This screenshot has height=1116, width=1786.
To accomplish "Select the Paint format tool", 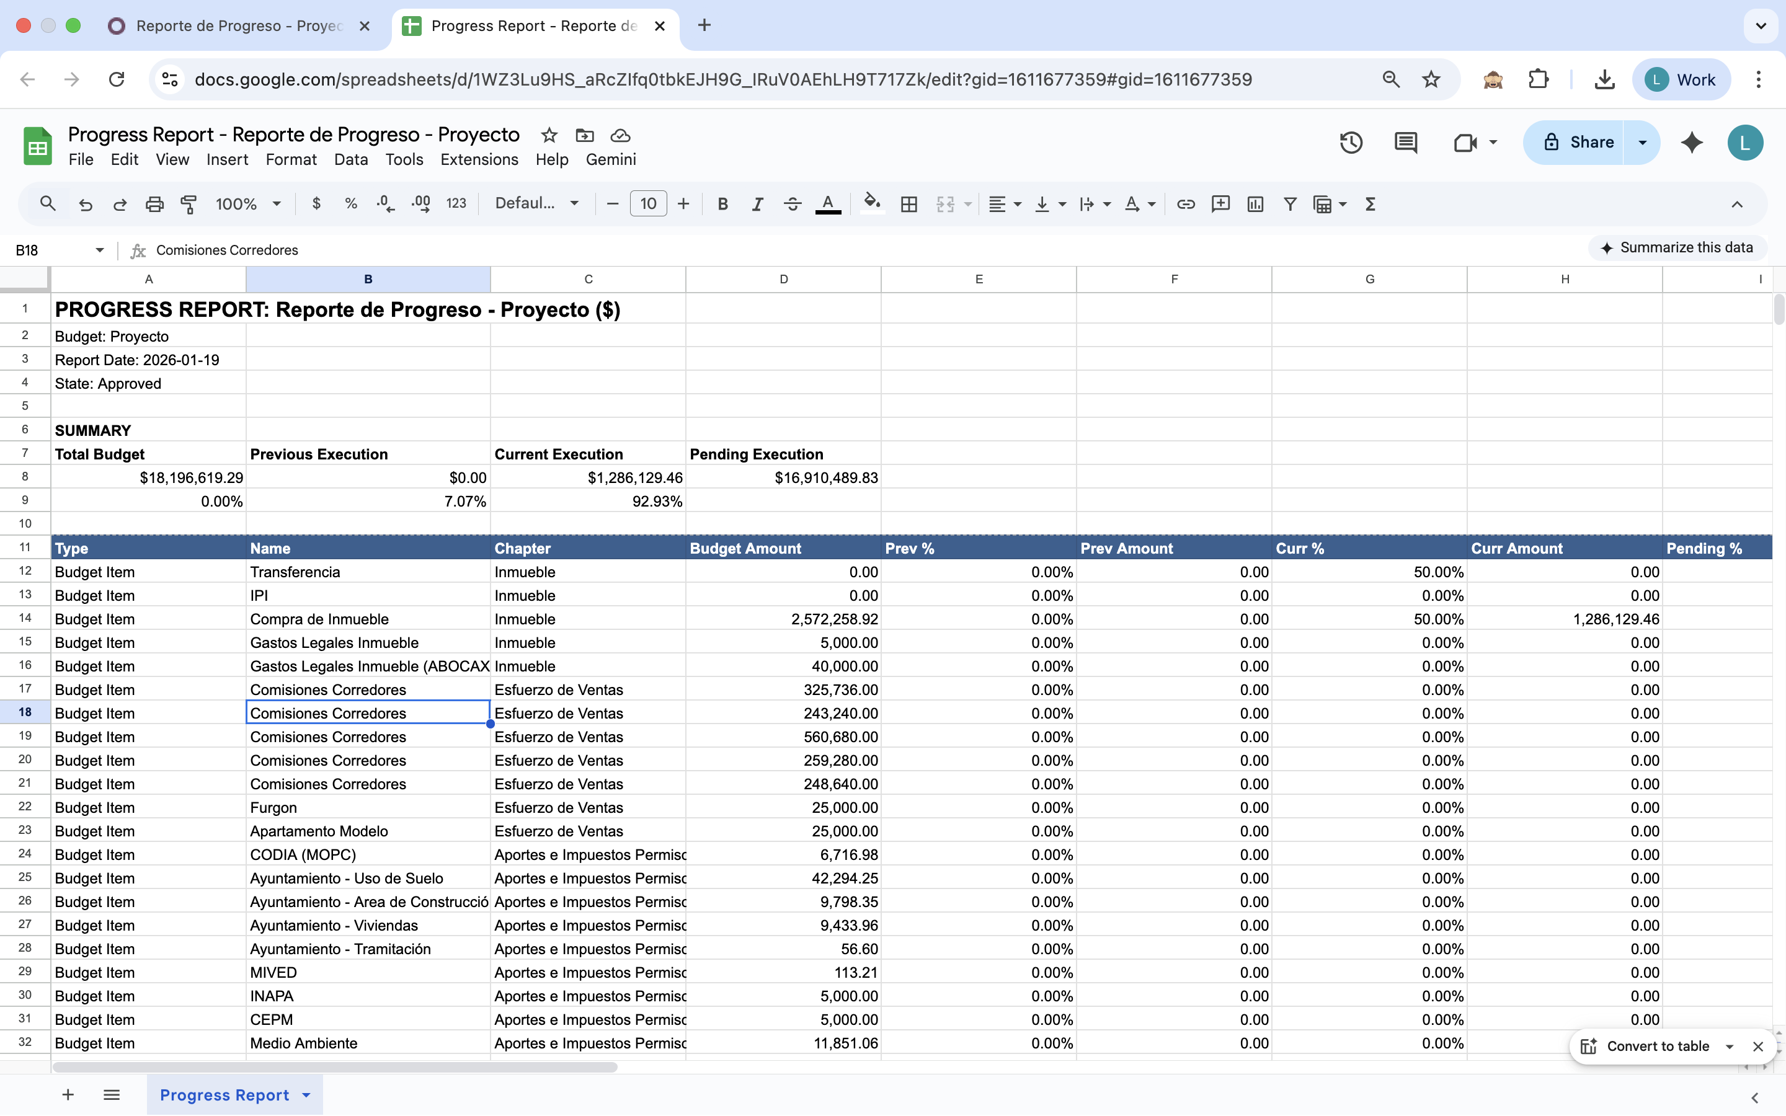I will (x=189, y=205).
